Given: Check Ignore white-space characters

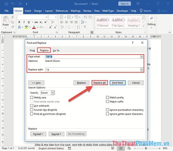Looking at the screenshot, I should coord(107,114).
